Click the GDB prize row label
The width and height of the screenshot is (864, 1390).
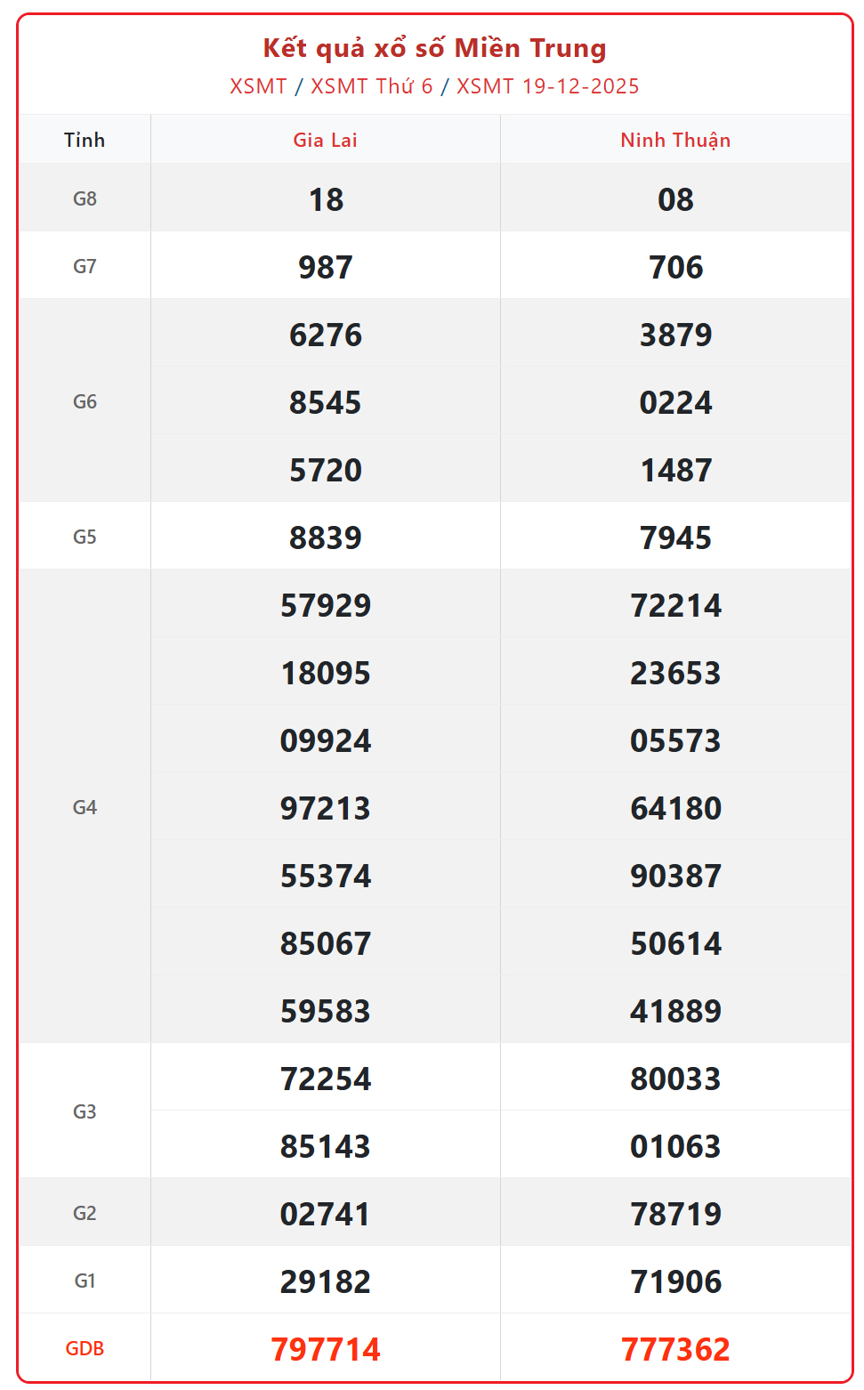click(x=85, y=1348)
